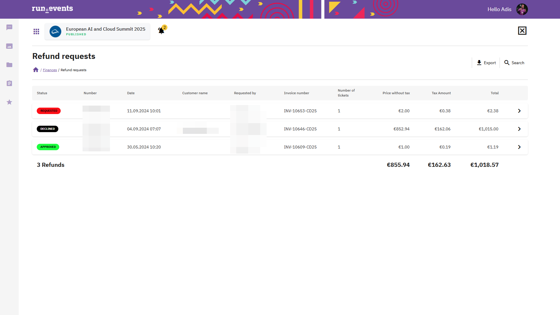Screen dimensions: 560x315
Task: Expand the INV-10653-CD25 refund row arrow
Action: tap(519, 111)
